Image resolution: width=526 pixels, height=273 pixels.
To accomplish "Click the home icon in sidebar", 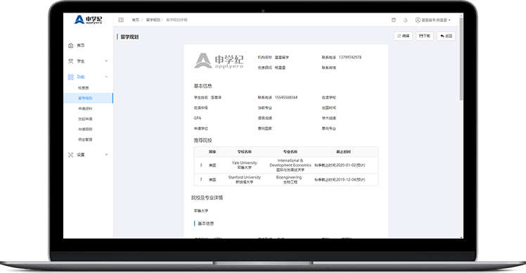I will point(71,45).
